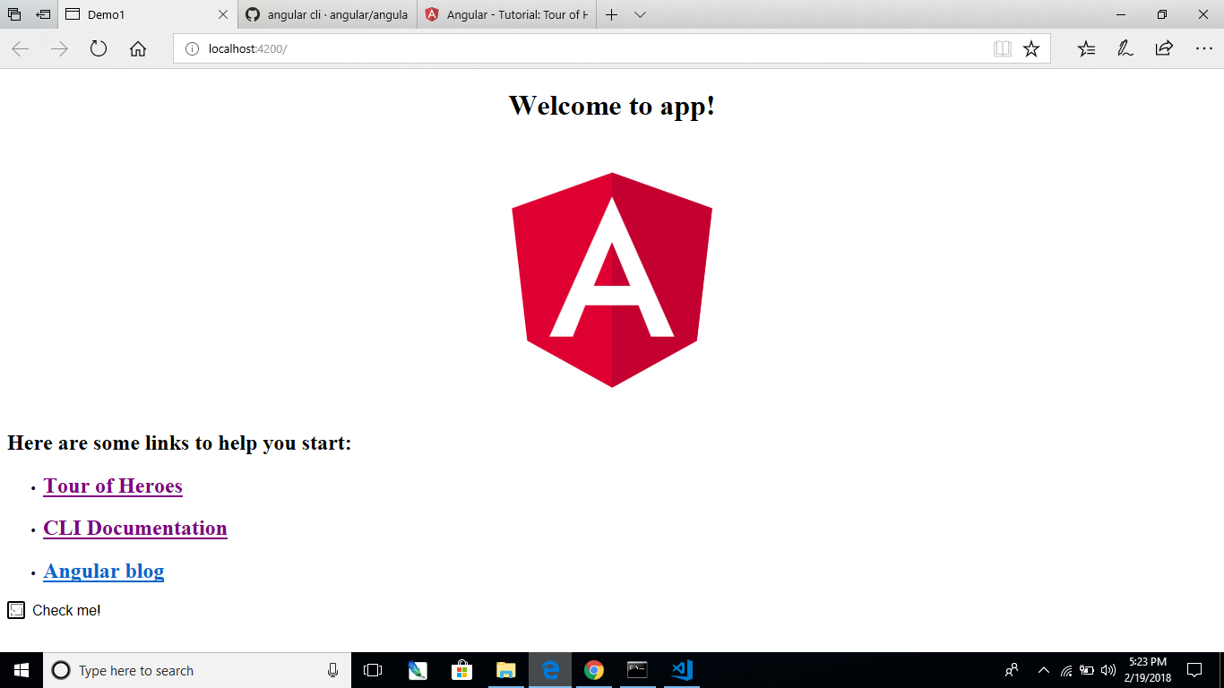The width and height of the screenshot is (1224, 688).
Task: Refresh the localhost page
Action: coord(99,49)
